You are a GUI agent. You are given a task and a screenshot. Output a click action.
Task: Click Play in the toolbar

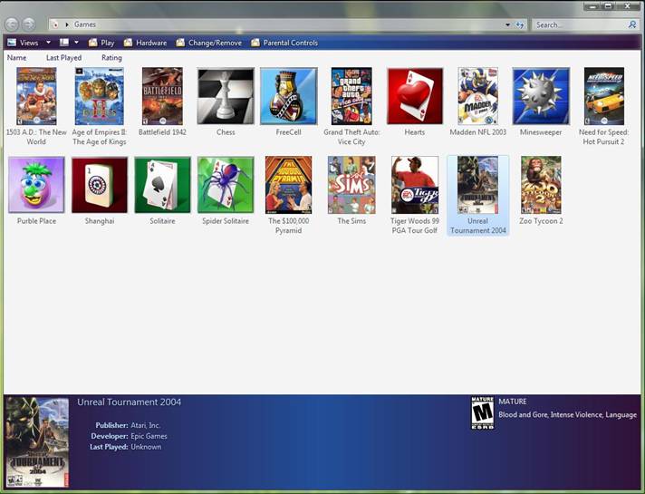(x=101, y=43)
